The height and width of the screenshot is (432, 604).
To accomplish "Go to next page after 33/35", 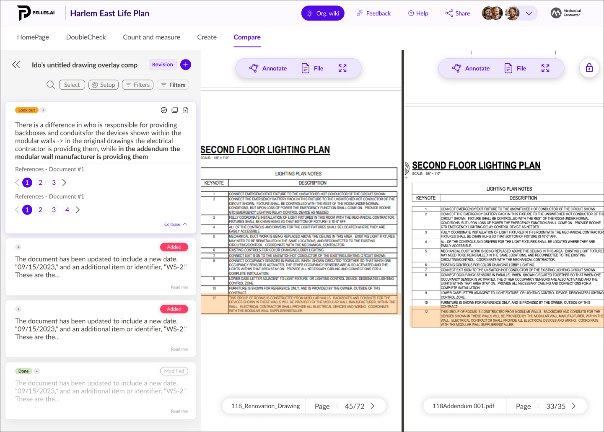I will pos(574,406).
